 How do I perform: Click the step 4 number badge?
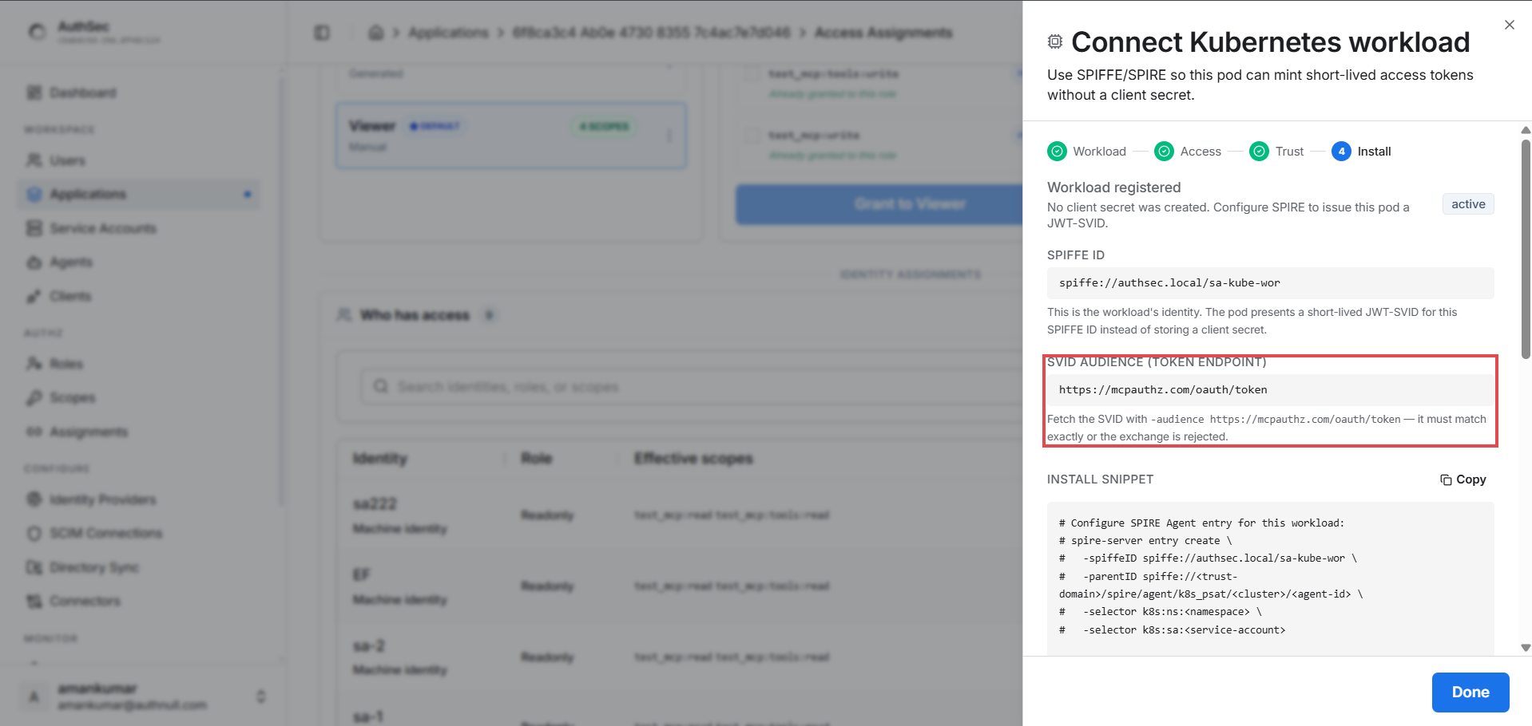pyautogui.click(x=1341, y=151)
